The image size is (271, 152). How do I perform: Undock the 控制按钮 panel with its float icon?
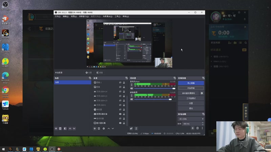203,78
